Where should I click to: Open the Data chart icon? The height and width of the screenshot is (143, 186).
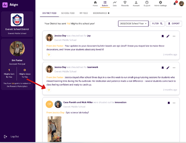115,2
